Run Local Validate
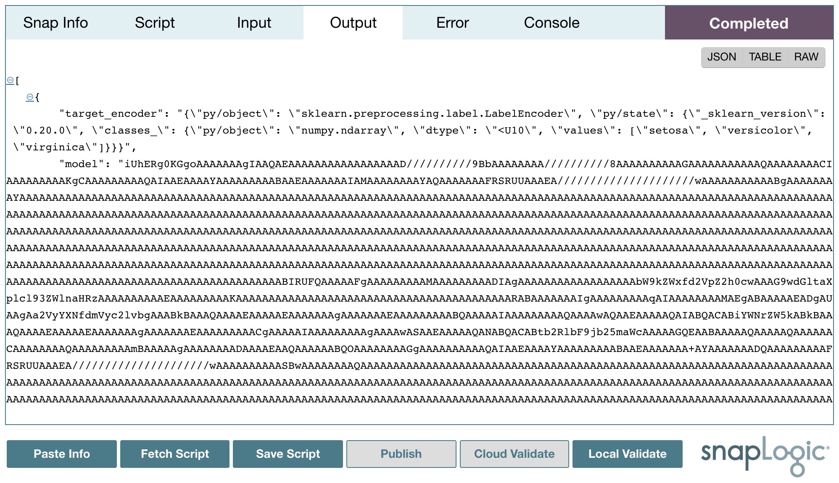The height and width of the screenshot is (483, 839). point(627,454)
